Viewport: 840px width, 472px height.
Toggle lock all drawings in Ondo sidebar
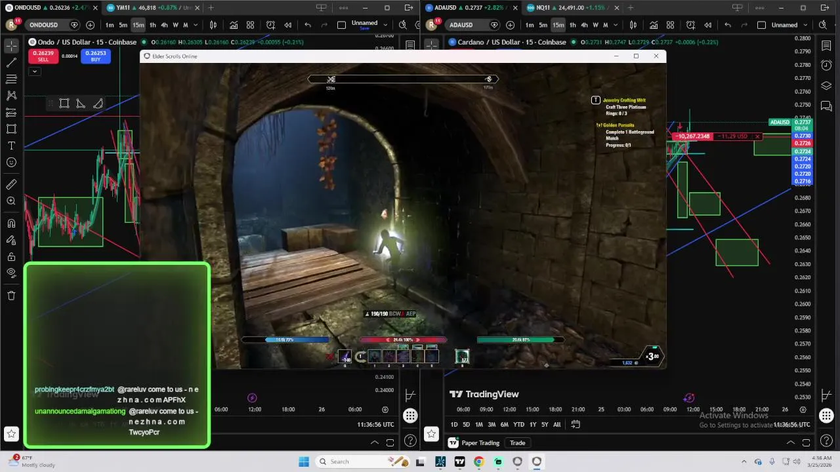(x=11, y=256)
